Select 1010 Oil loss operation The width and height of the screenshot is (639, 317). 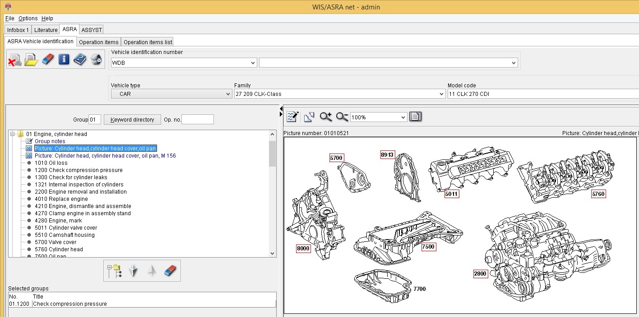[x=51, y=163]
